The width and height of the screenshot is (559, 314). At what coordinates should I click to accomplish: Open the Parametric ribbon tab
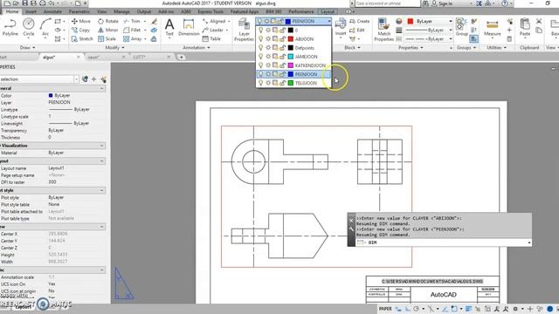point(79,11)
